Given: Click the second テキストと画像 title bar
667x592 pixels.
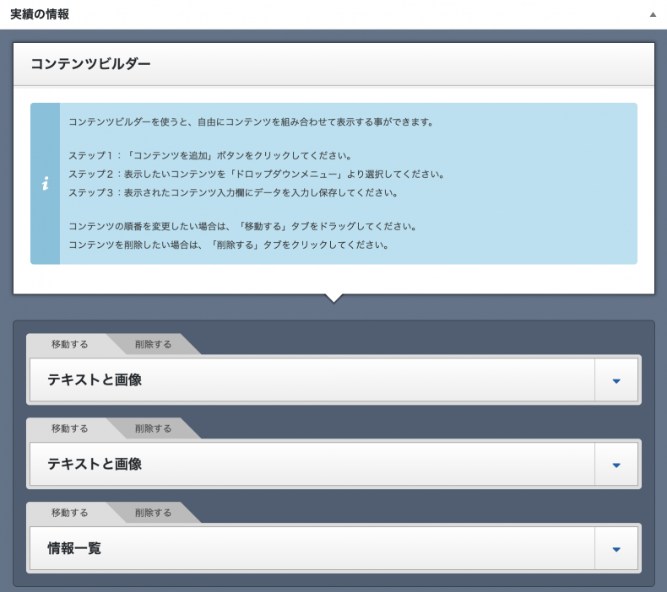Looking at the screenshot, I should pyautogui.click(x=312, y=465).
